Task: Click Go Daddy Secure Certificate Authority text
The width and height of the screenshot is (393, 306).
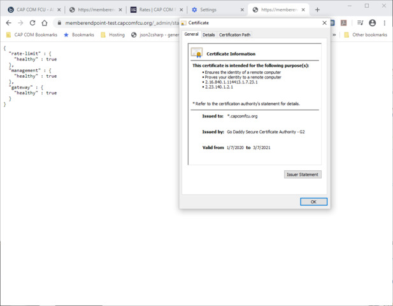Action: (266, 132)
